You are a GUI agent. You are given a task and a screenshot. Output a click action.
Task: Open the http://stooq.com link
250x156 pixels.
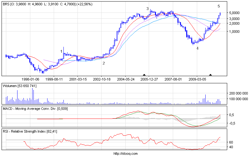tap(126, 154)
